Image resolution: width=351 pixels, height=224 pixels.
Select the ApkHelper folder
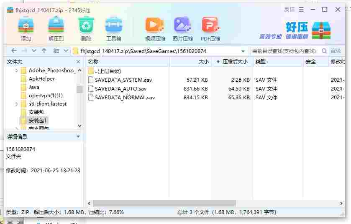(x=42, y=79)
